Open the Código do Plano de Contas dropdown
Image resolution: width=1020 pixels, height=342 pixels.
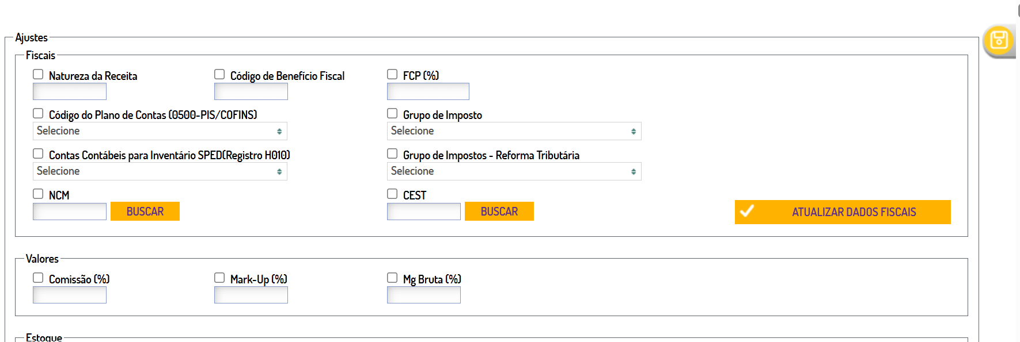[x=160, y=131]
